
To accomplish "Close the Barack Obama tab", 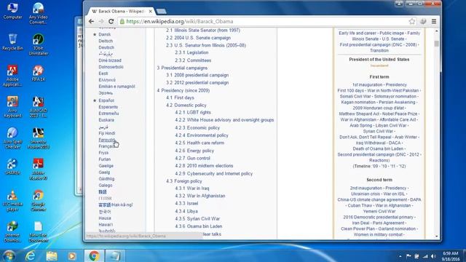I will coord(151,12).
